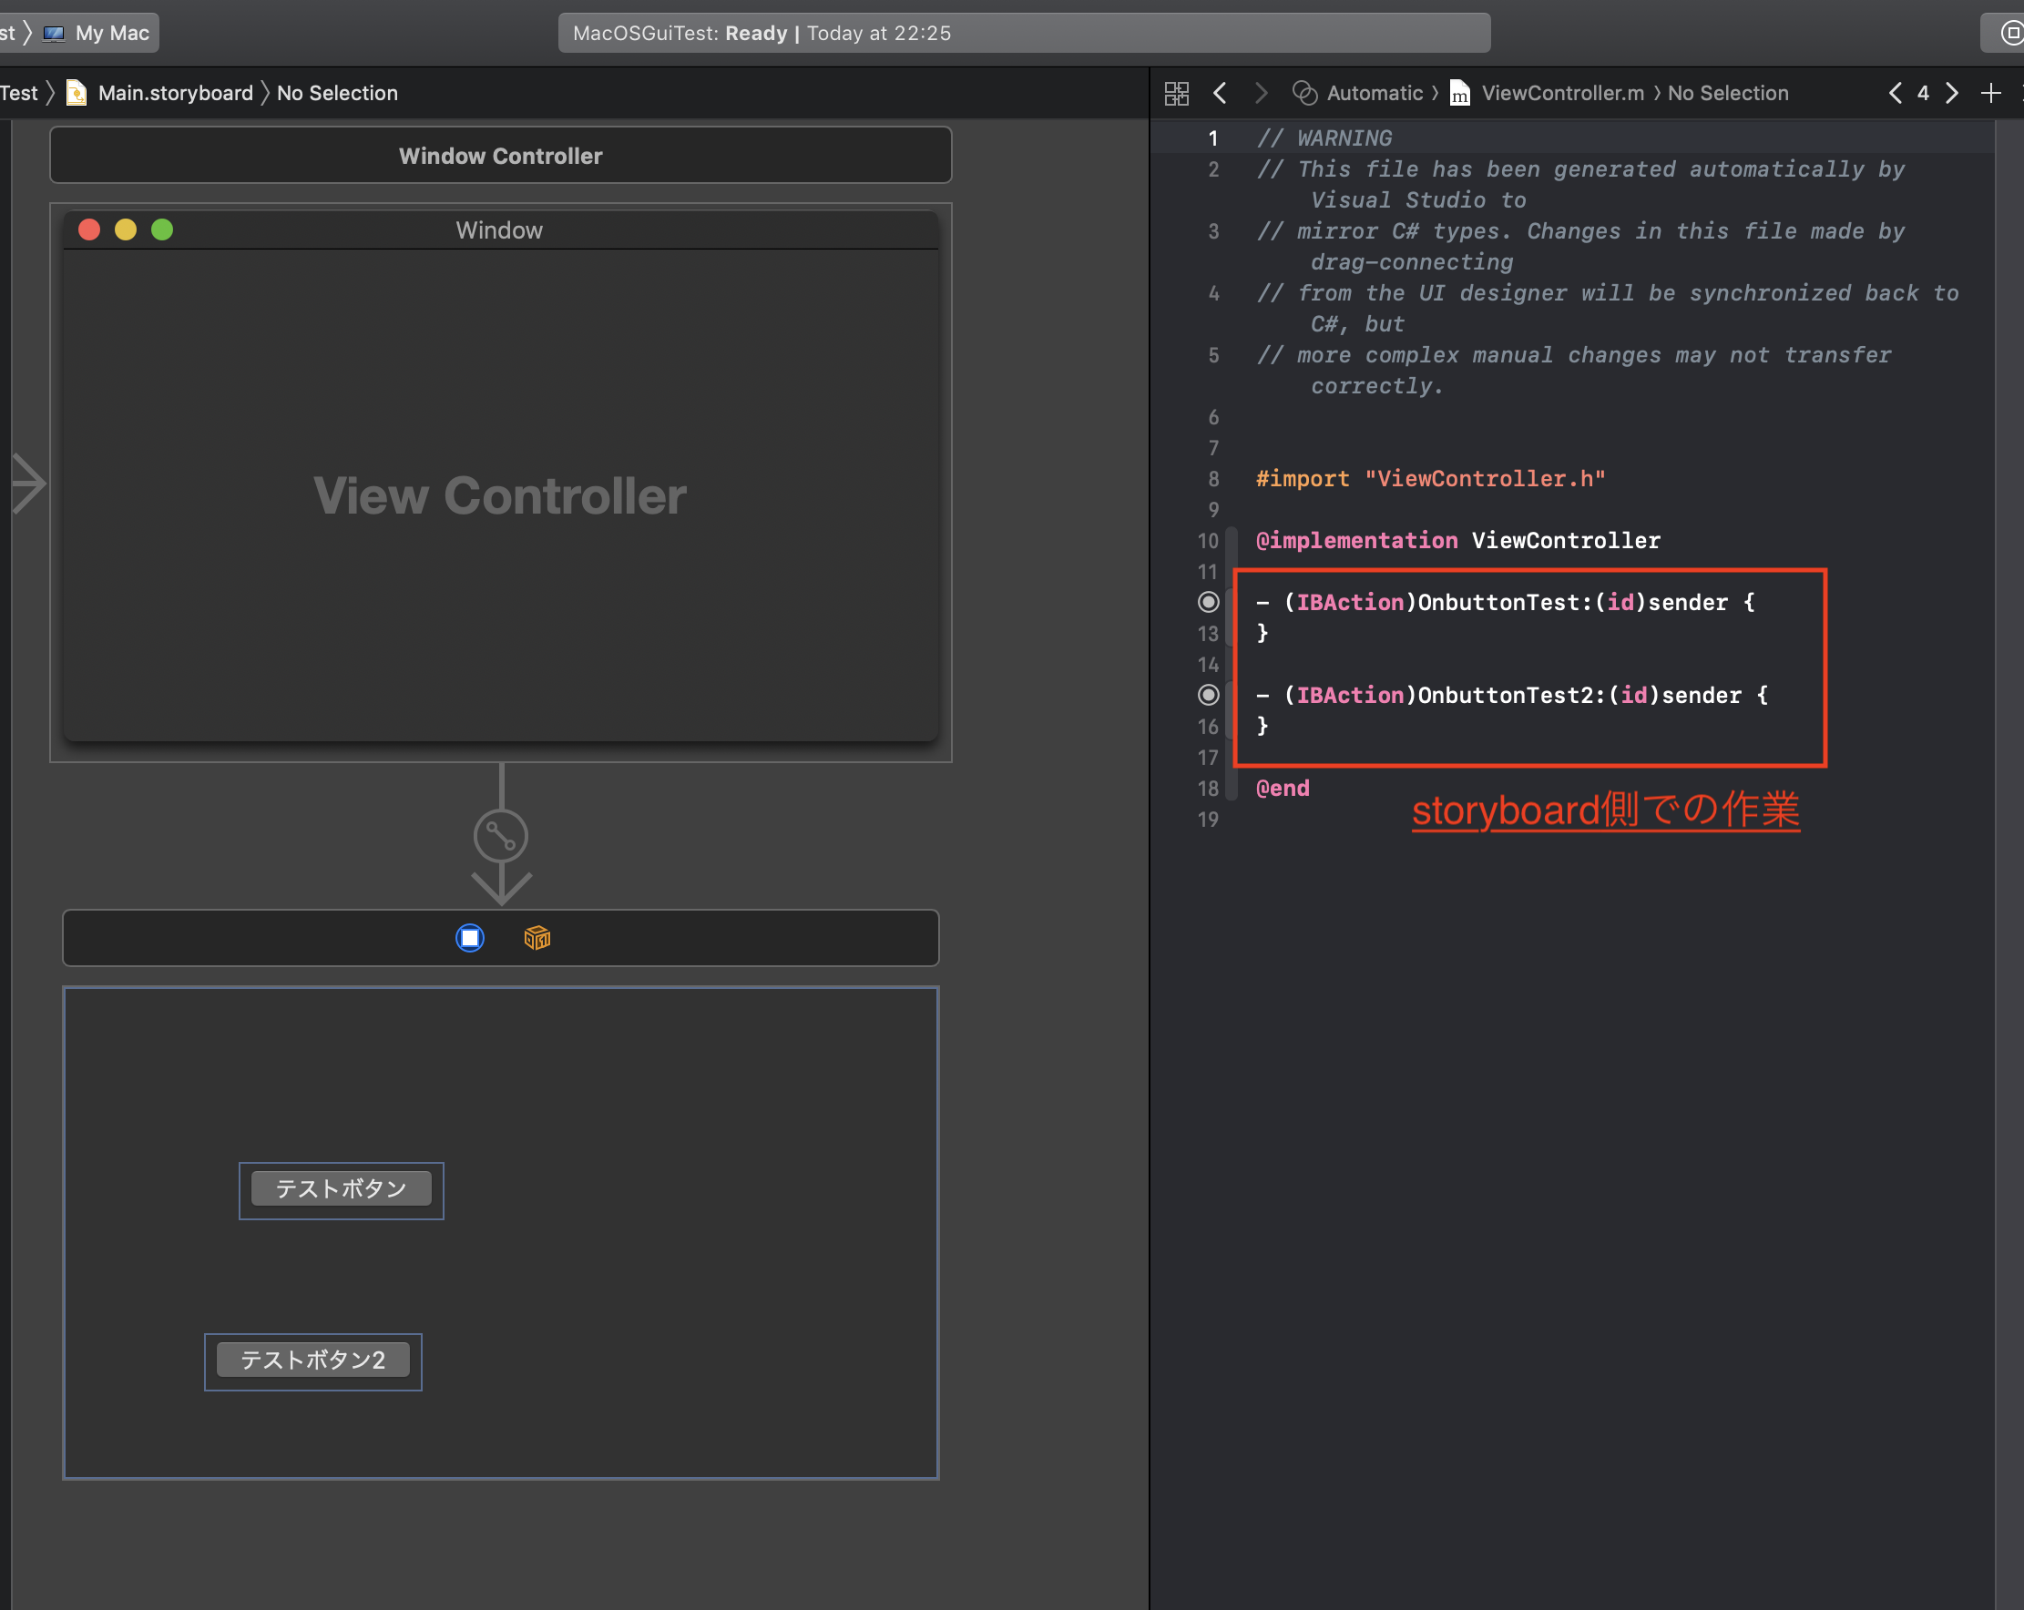This screenshot has width=2024, height=1610.
Task: Click the MacOSGuiTest Ready status bar
Action: (x=1023, y=33)
